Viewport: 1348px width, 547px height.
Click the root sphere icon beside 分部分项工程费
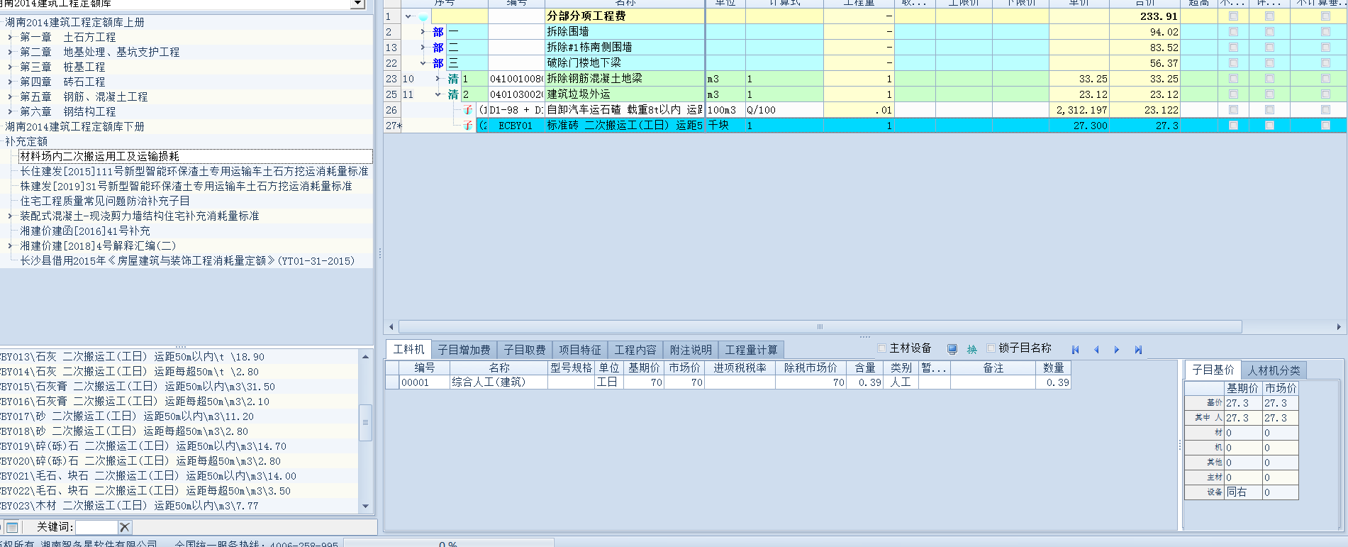(x=423, y=16)
